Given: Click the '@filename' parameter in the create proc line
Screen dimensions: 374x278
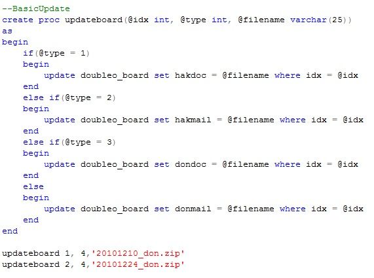Looking at the screenshot, I should 261,20.
